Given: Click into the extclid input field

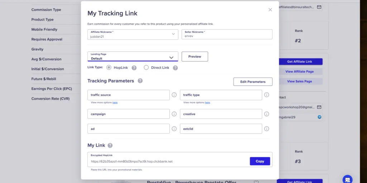Looking at the screenshot, I should tap(221, 129).
